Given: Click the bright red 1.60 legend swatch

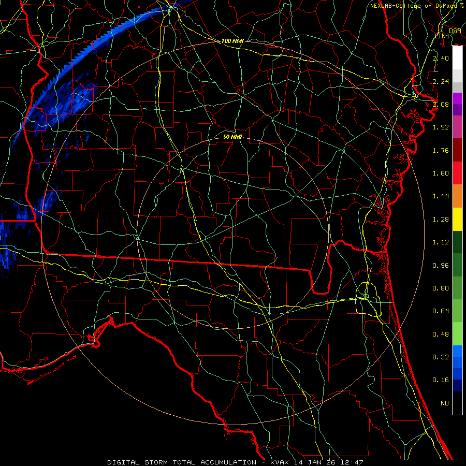Looking at the screenshot, I should (457, 173).
